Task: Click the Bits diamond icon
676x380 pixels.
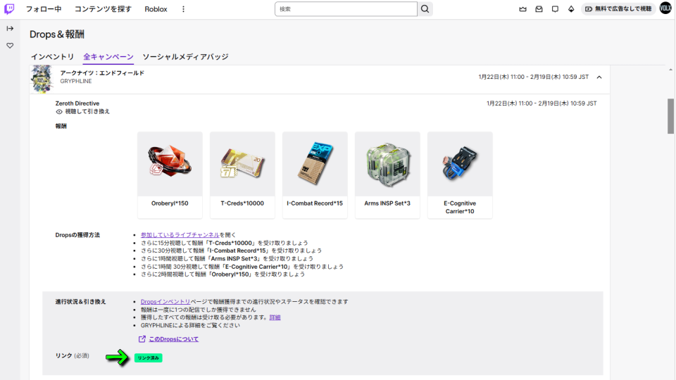Action: click(x=570, y=9)
